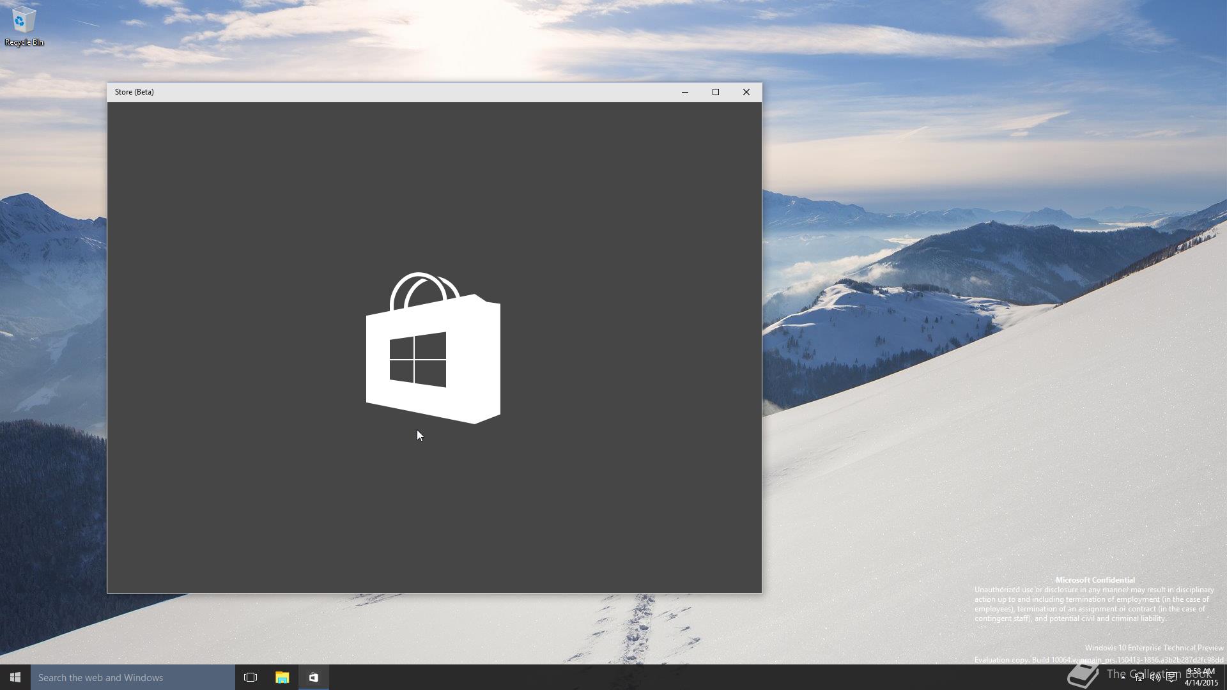The image size is (1227, 690).
Task: Show hidden system tray icons
Action: (1123, 677)
